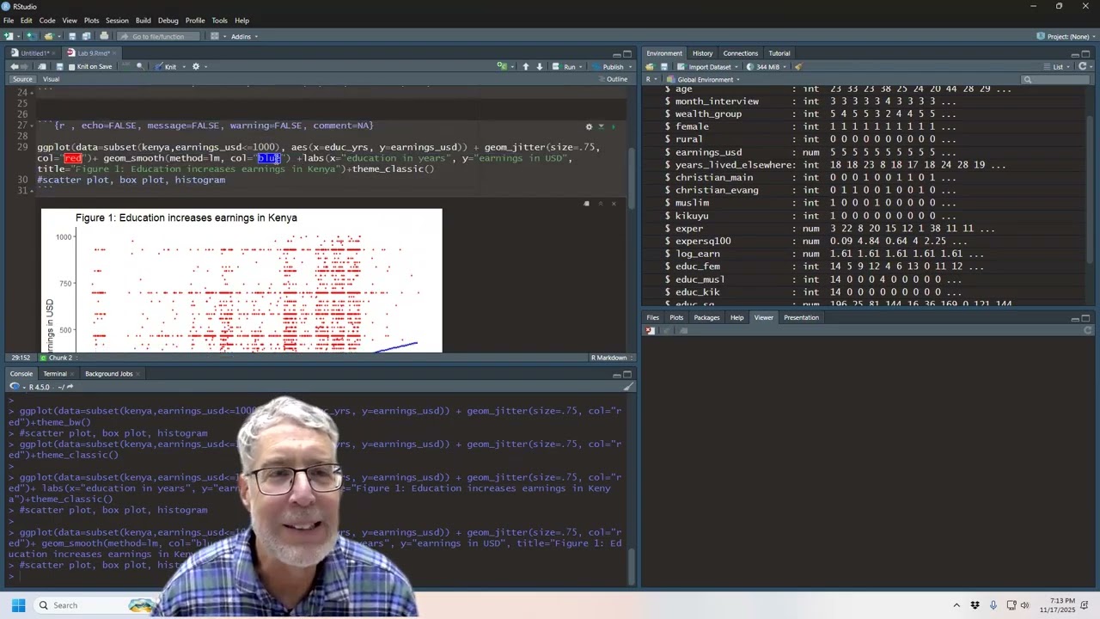Switch to the History tab
Viewport: 1100px width, 619px height.
(702, 53)
